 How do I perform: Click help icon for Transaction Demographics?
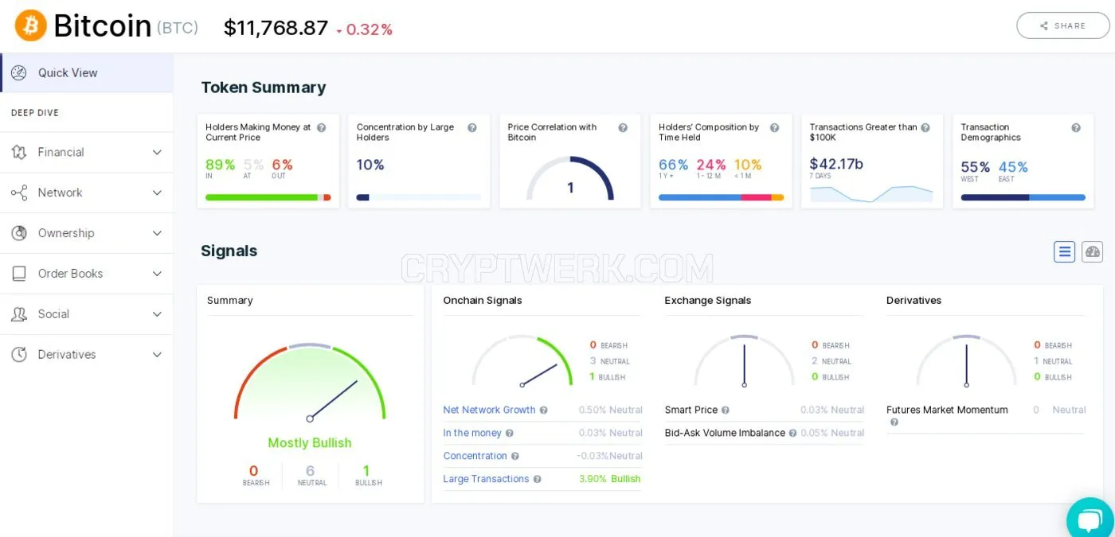point(1076,127)
